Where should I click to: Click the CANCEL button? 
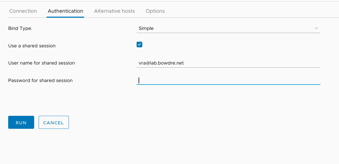(54, 123)
